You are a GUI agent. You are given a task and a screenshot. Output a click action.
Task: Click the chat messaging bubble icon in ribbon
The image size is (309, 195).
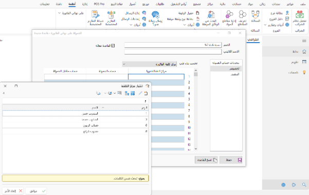tap(155, 15)
